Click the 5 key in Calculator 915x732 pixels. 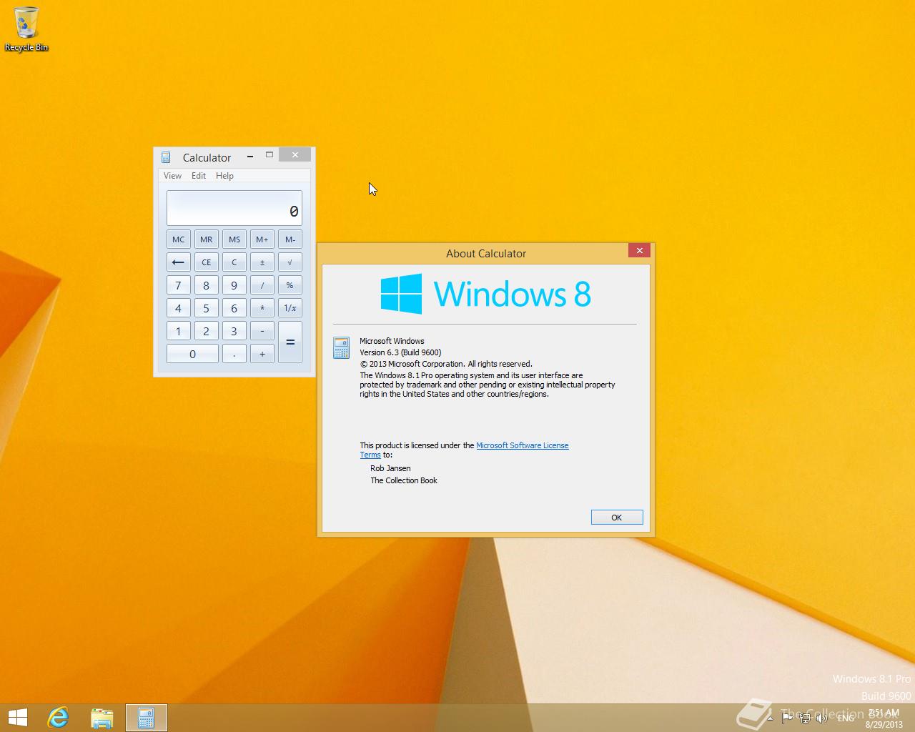[x=207, y=308]
